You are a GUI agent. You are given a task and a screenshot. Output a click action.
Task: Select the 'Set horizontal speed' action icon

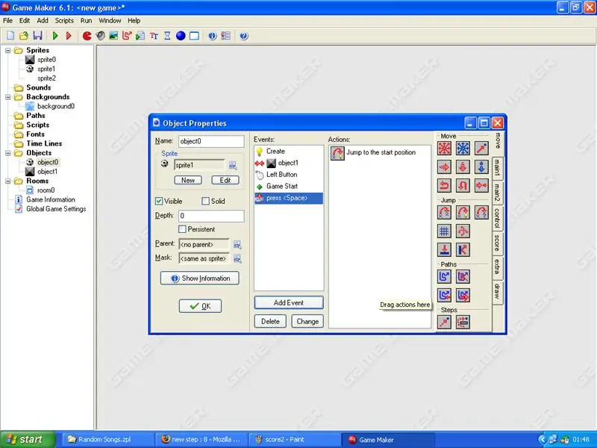(444, 167)
